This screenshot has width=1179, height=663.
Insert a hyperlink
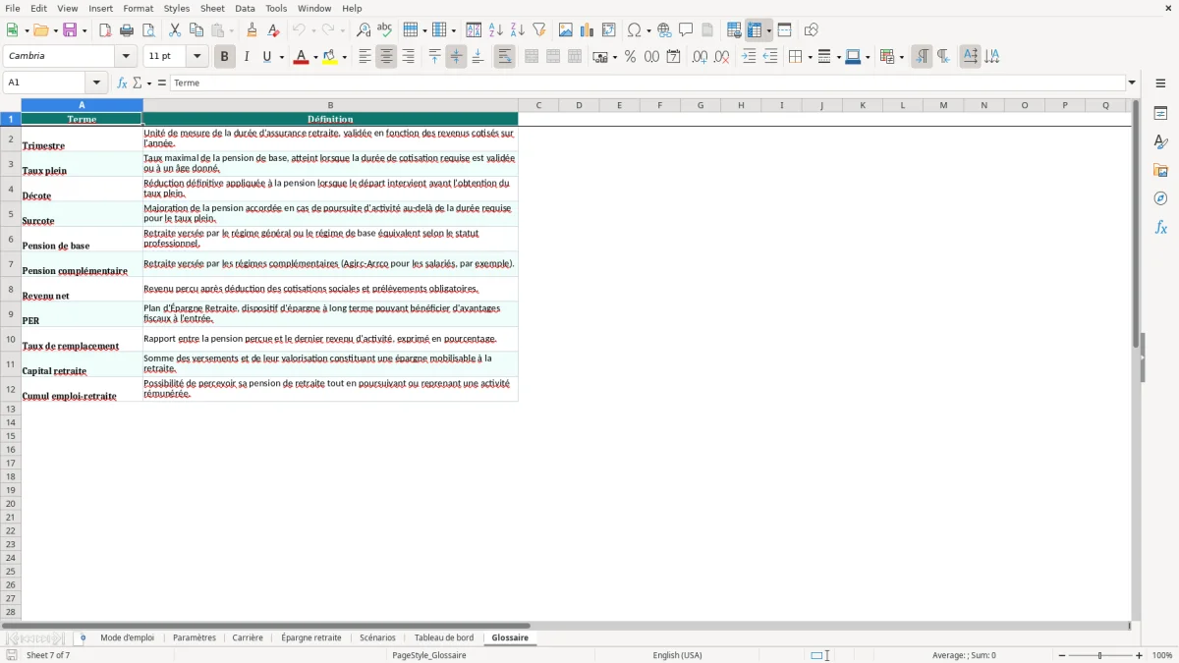point(664,30)
